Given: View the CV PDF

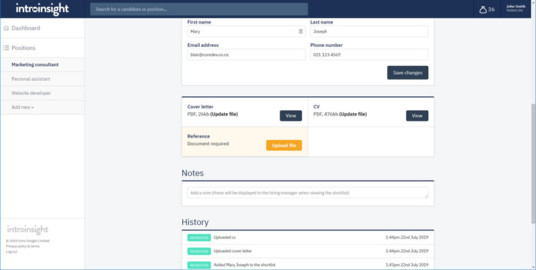Looking at the screenshot, I should pyautogui.click(x=417, y=116).
